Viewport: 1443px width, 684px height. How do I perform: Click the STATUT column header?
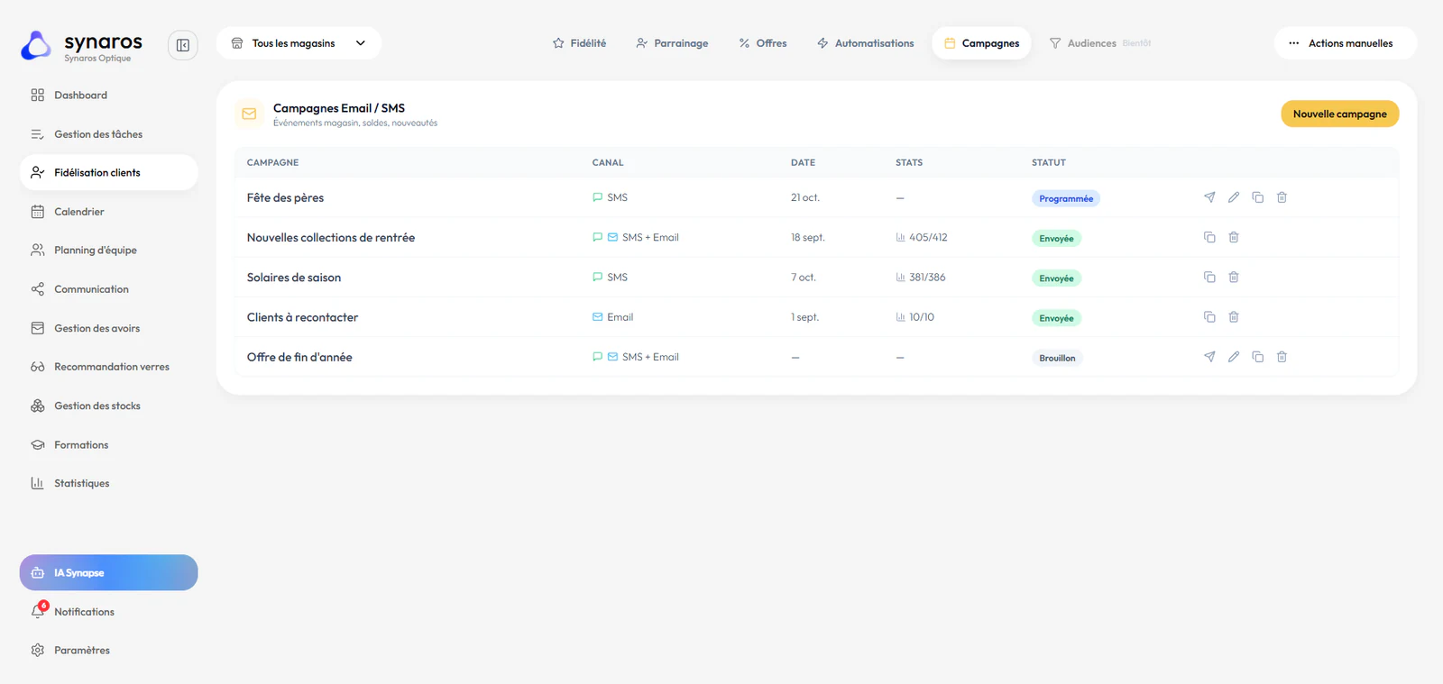pyautogui.click(x=1049, y=163)
